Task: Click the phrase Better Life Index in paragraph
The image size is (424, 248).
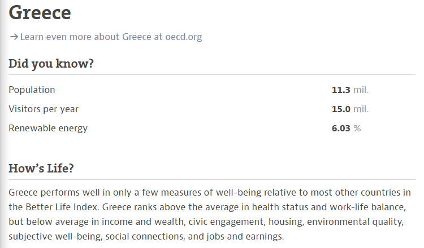Action: coord(62,207)
